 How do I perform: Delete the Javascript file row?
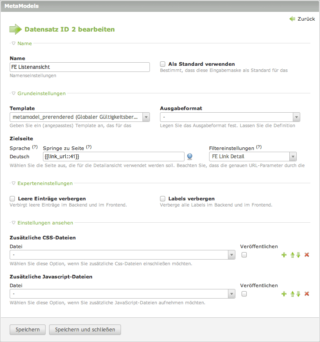pyautogui.click(x=307, y=294)
